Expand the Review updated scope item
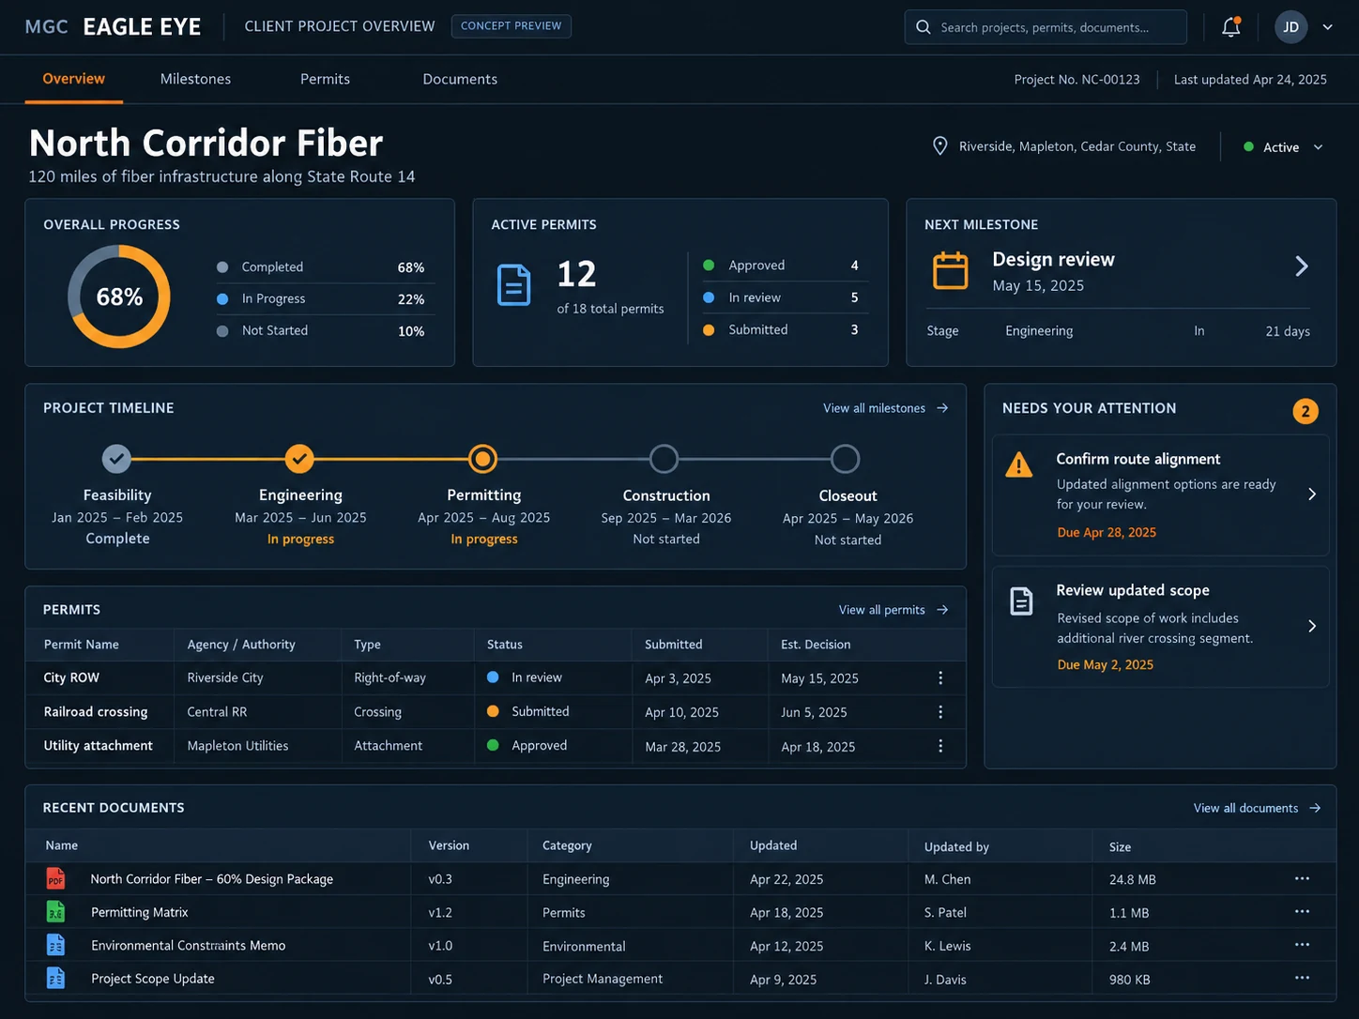Screen dimensions: 1359x1019 point(1312,626)
